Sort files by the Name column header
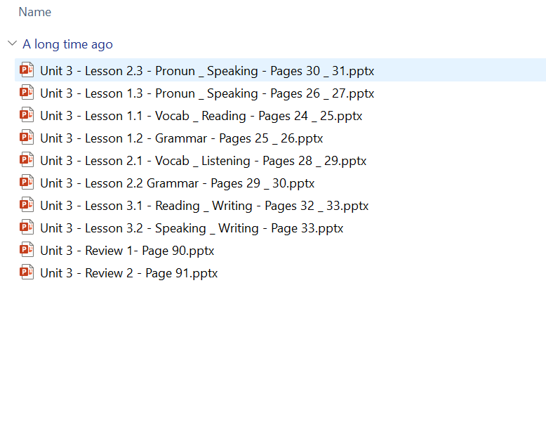The image size is (546, 422). pos(34,12)
